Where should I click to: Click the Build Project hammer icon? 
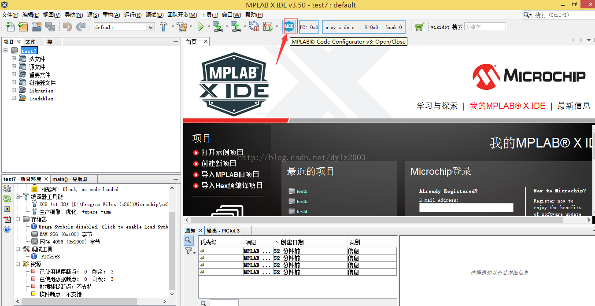(x=163, y=27)
